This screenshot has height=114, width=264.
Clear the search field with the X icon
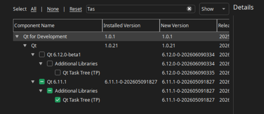tap(189, 9)
